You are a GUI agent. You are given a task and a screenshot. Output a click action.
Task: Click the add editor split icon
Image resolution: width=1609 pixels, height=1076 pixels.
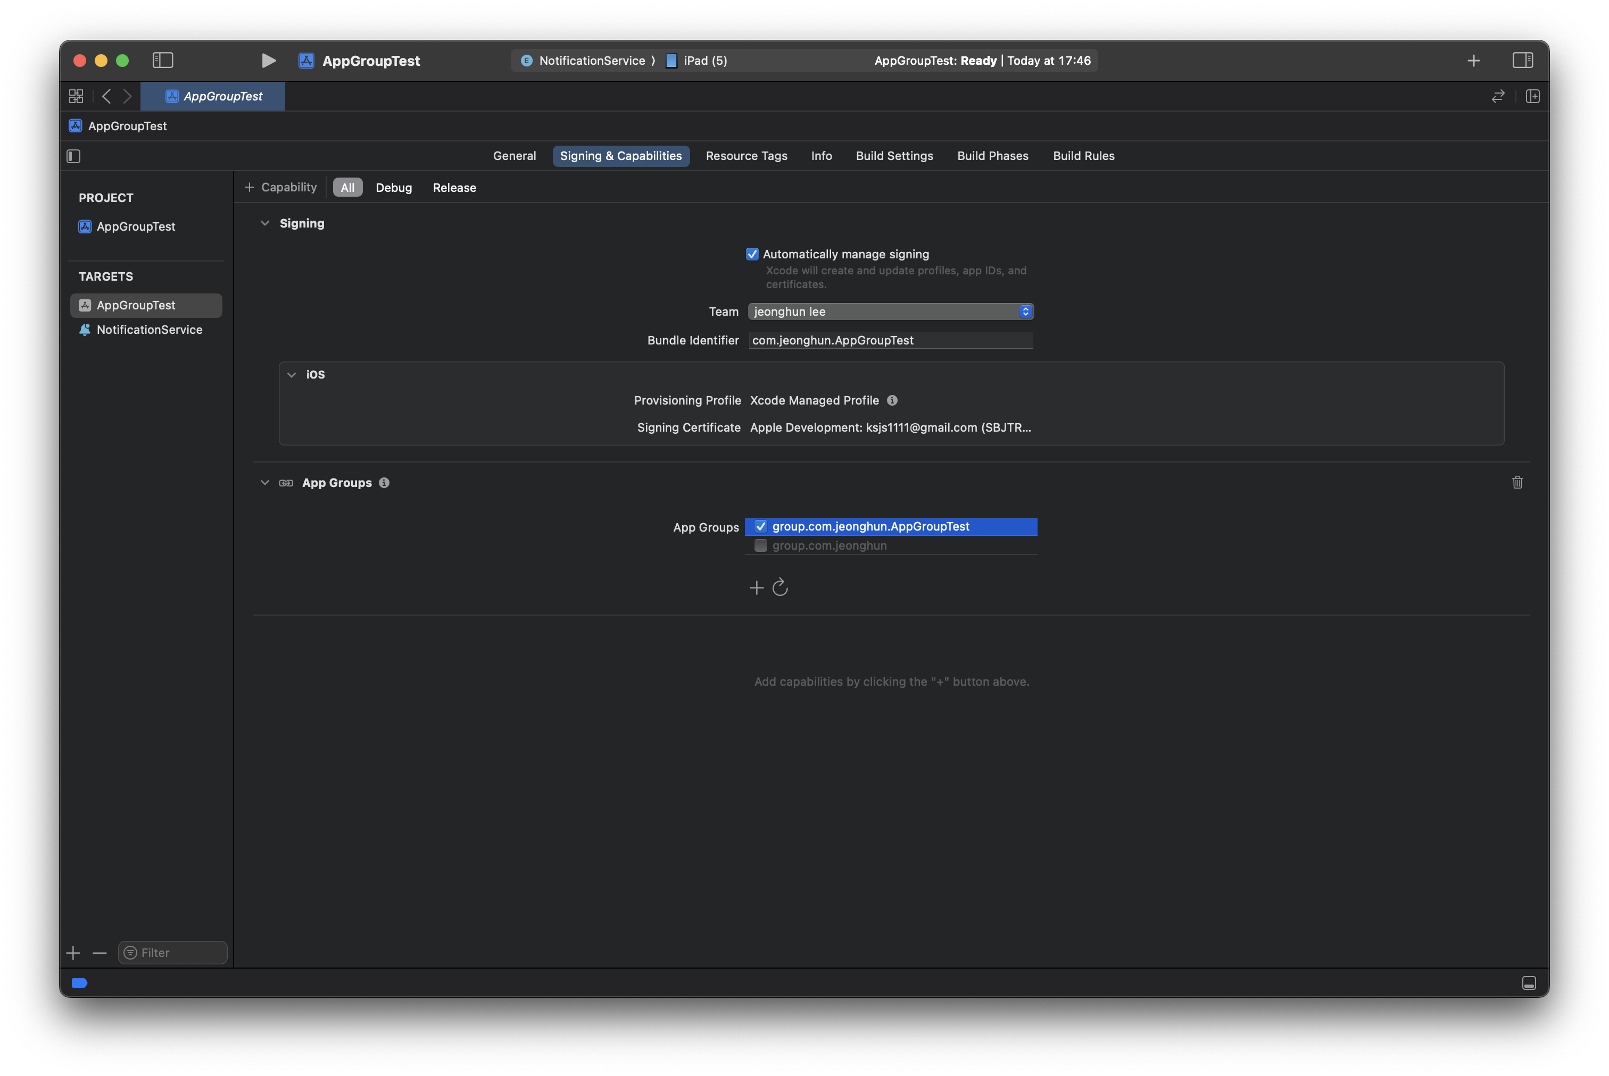[x=1532, y=96]
